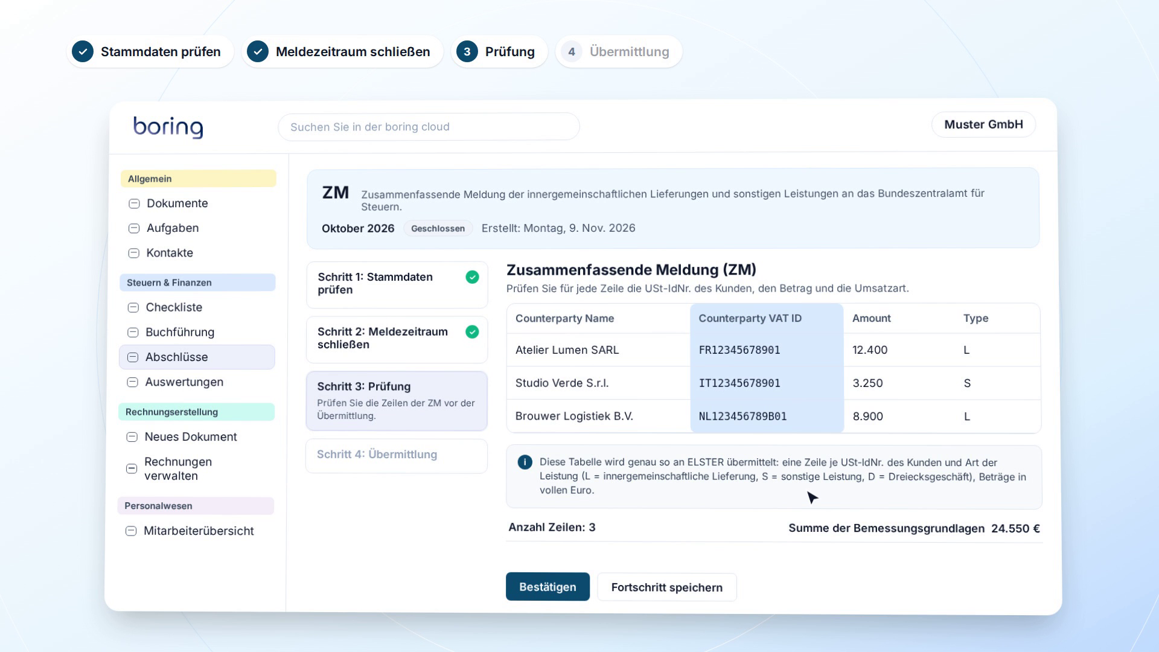Select VAT ID IT12345678901
1159x652 pixels.
[x=739, y=383]
